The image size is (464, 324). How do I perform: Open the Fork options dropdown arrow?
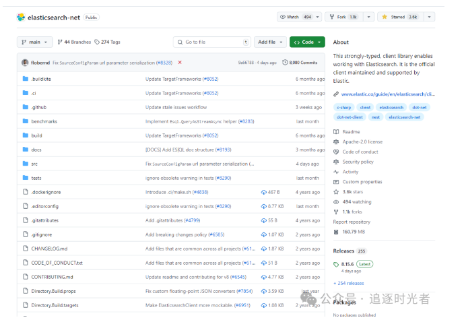point(369,17)
